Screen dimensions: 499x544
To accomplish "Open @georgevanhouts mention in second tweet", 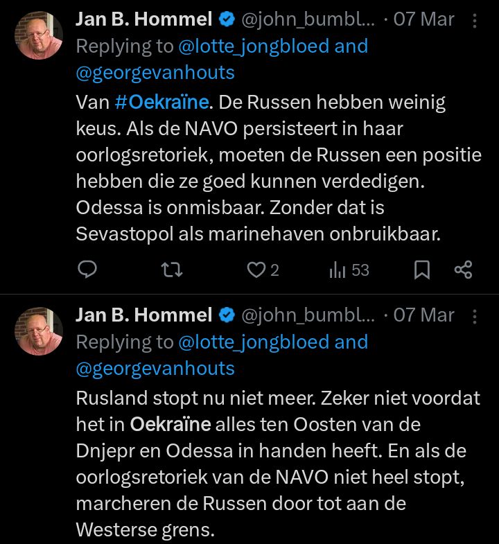I will (155, 369).
